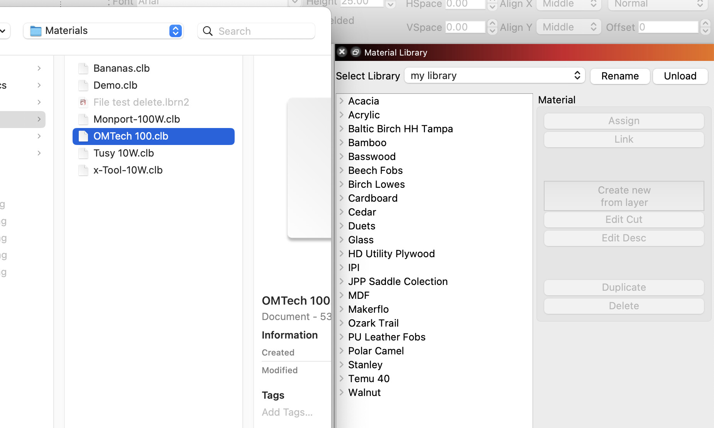The width and height of the screenshot is (714, 428).
Task: Open the Align Y dropdown
Action: click(x=568, y=27)
